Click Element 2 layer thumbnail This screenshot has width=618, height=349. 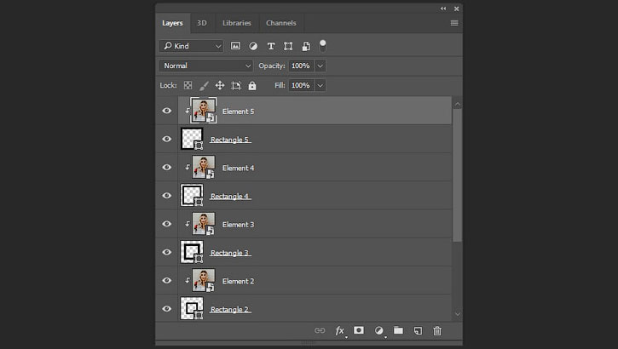(204, 281)
